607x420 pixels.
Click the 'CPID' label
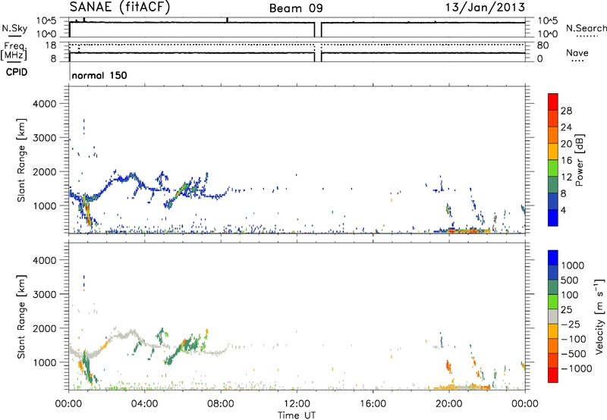click(17, 72)
